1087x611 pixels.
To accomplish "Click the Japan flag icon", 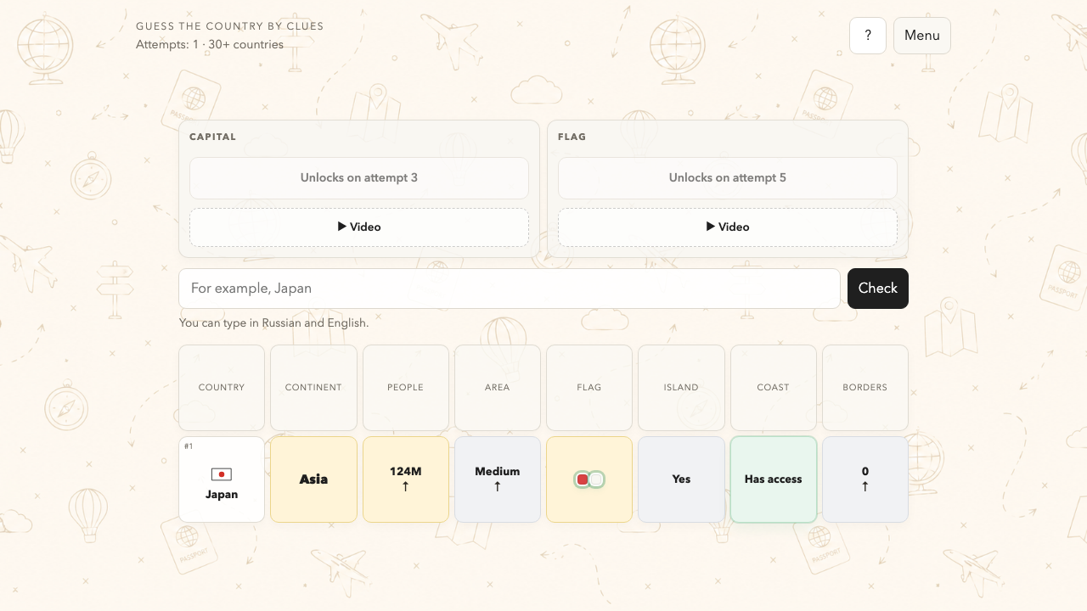I will coord(222,474).
